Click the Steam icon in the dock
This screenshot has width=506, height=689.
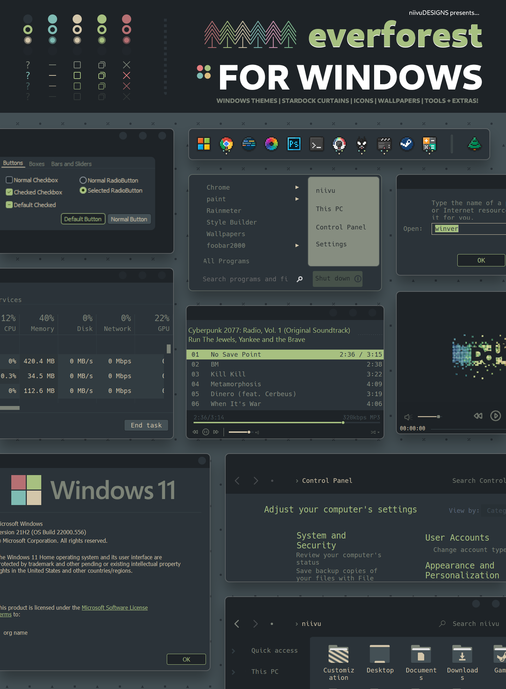(x=407, y=144)
